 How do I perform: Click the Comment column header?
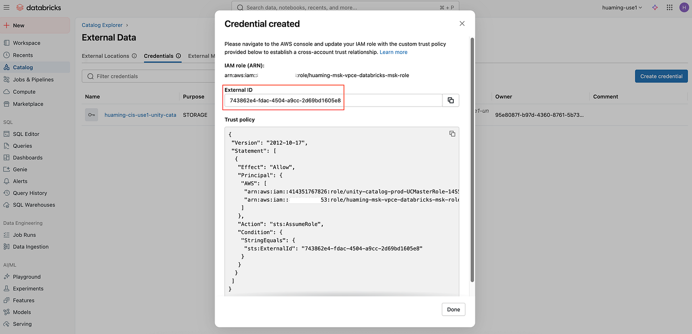[x=605, y=97]
